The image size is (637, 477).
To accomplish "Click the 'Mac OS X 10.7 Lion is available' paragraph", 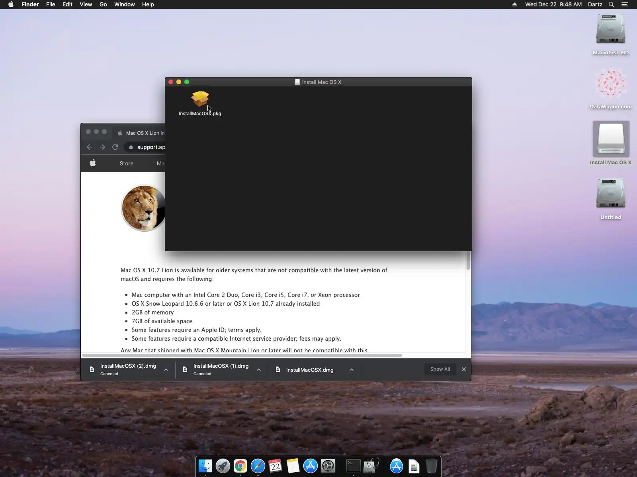I will tap(254, 274).
